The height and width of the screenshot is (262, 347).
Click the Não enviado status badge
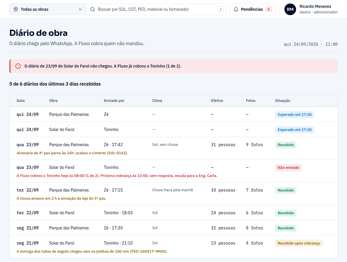point(288,167)
